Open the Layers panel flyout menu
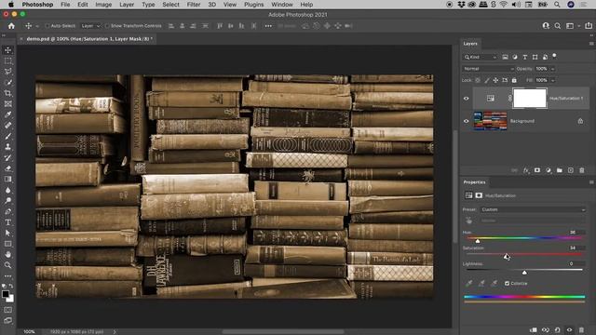Image resolution: width=596 pixels, height=335 pixels. (591, 44)
